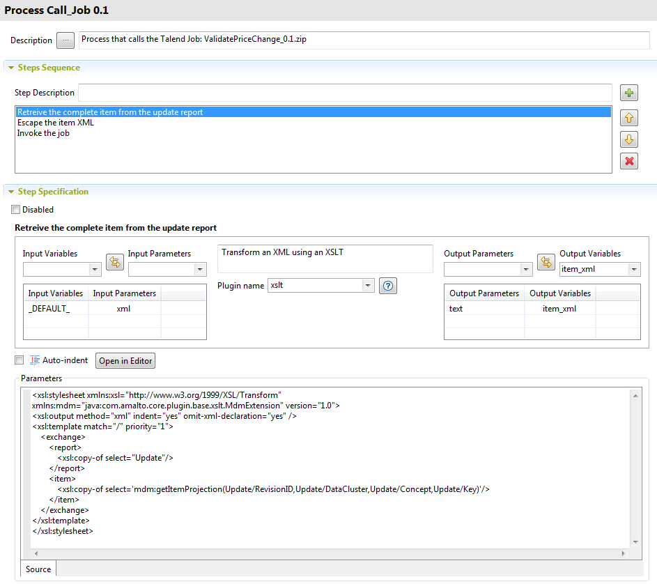This screenshot has width=657, height=584.
Task: Select the 'Invoke the job' step
Action: tap(43, 133)
